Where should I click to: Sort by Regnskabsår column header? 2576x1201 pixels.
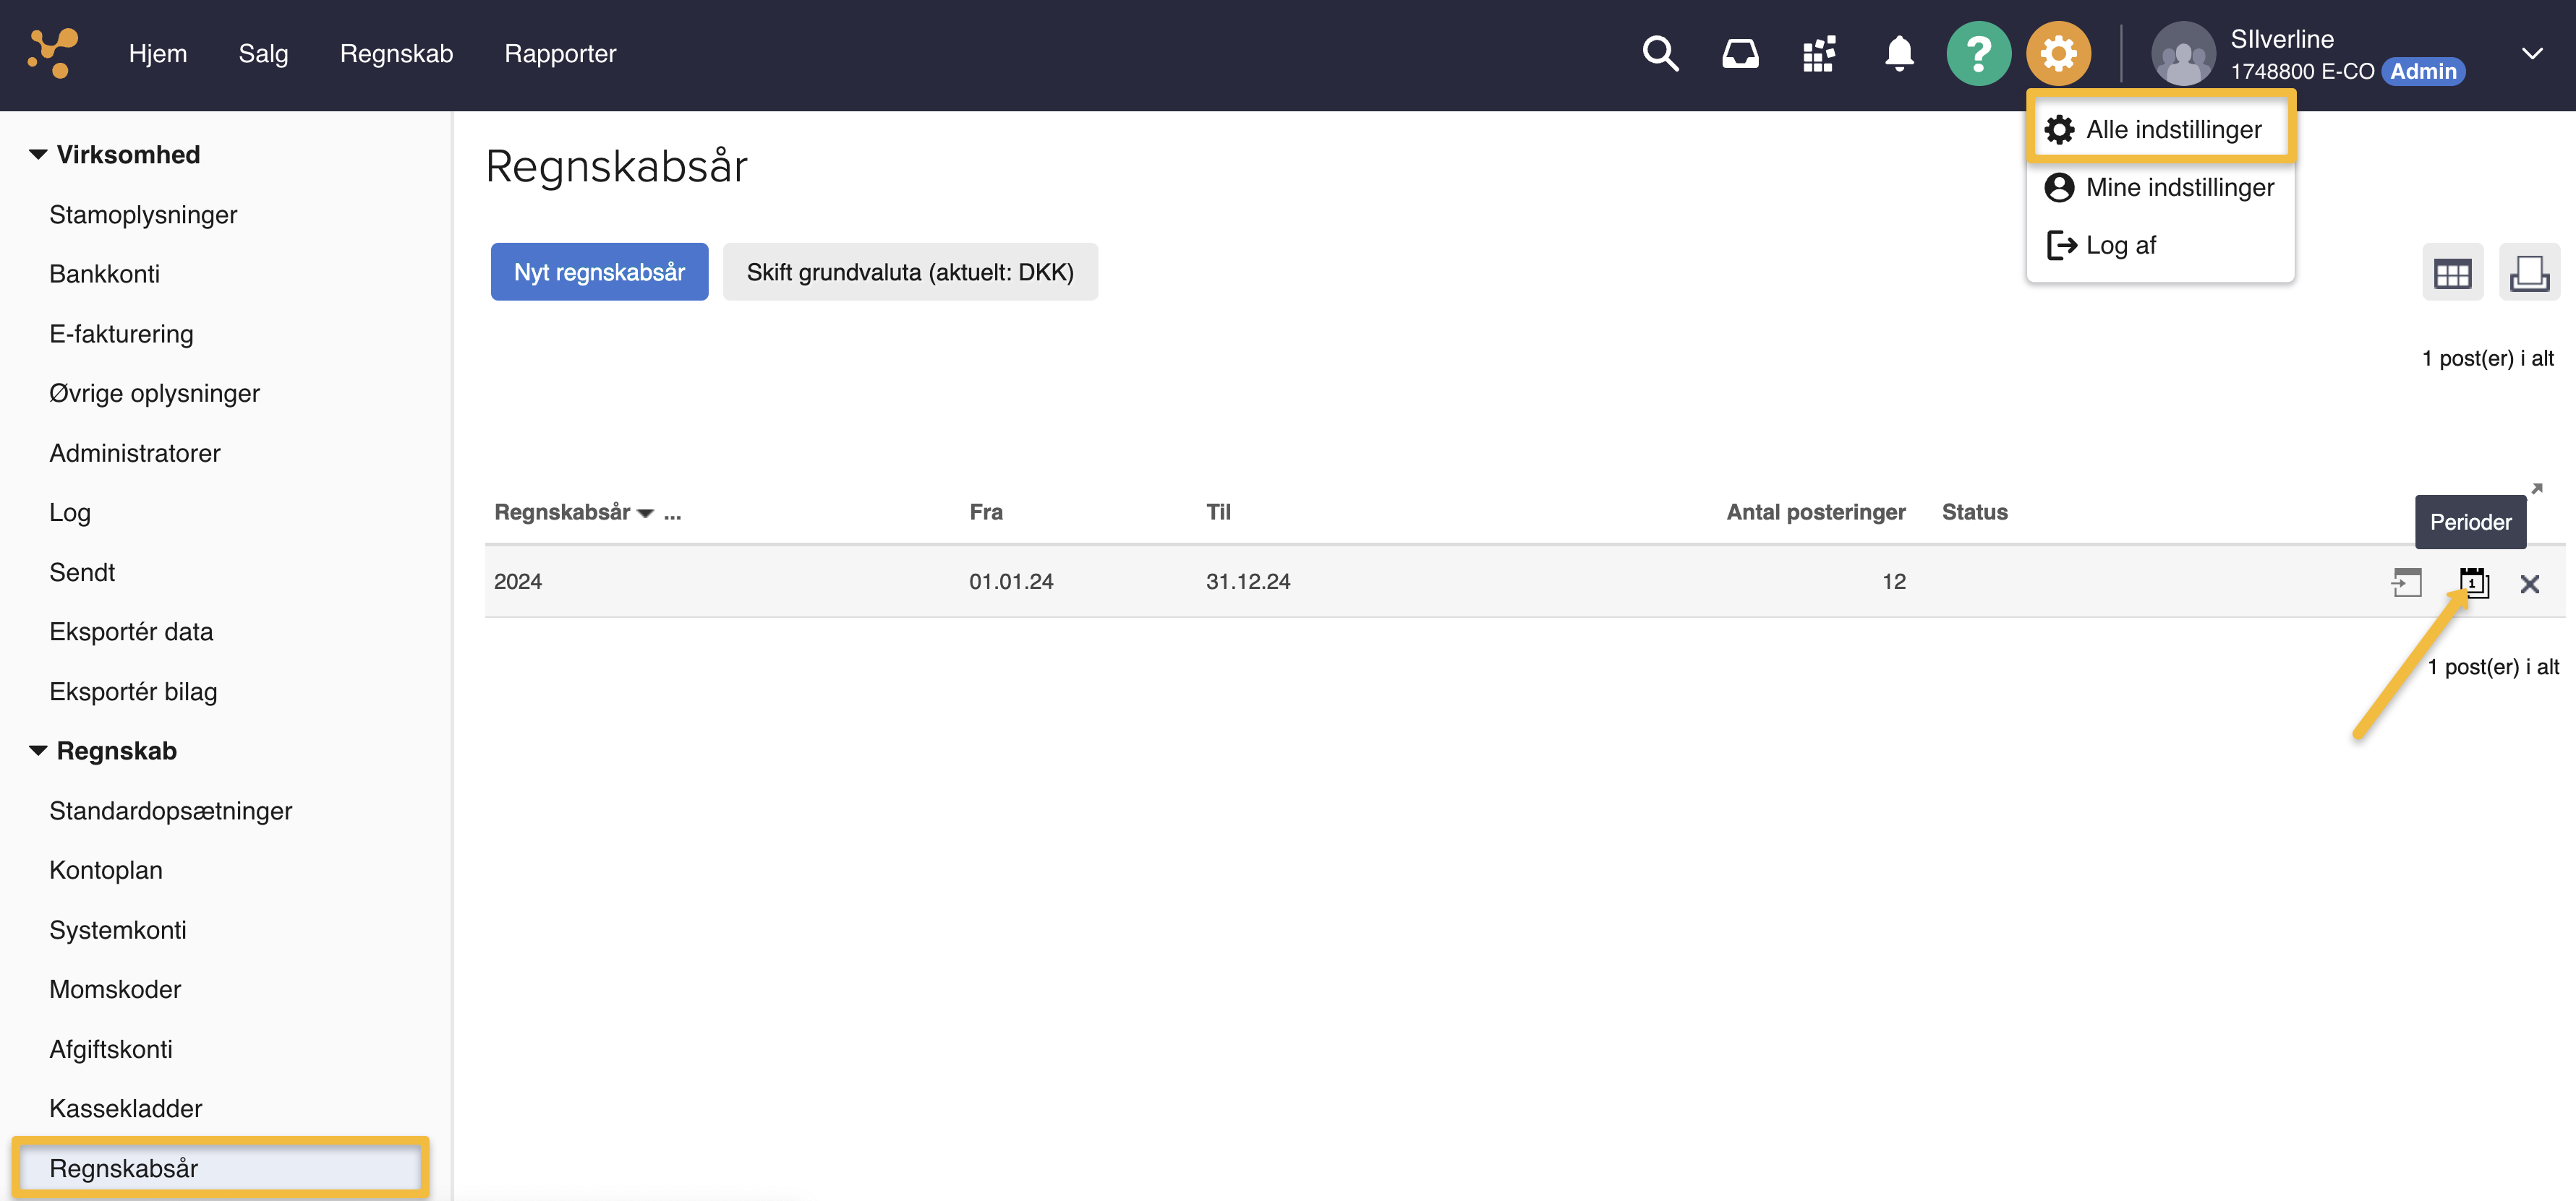tap(562, 512)
